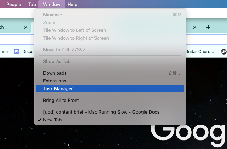Switch to the Google Docs content brief window

point(110,112)
